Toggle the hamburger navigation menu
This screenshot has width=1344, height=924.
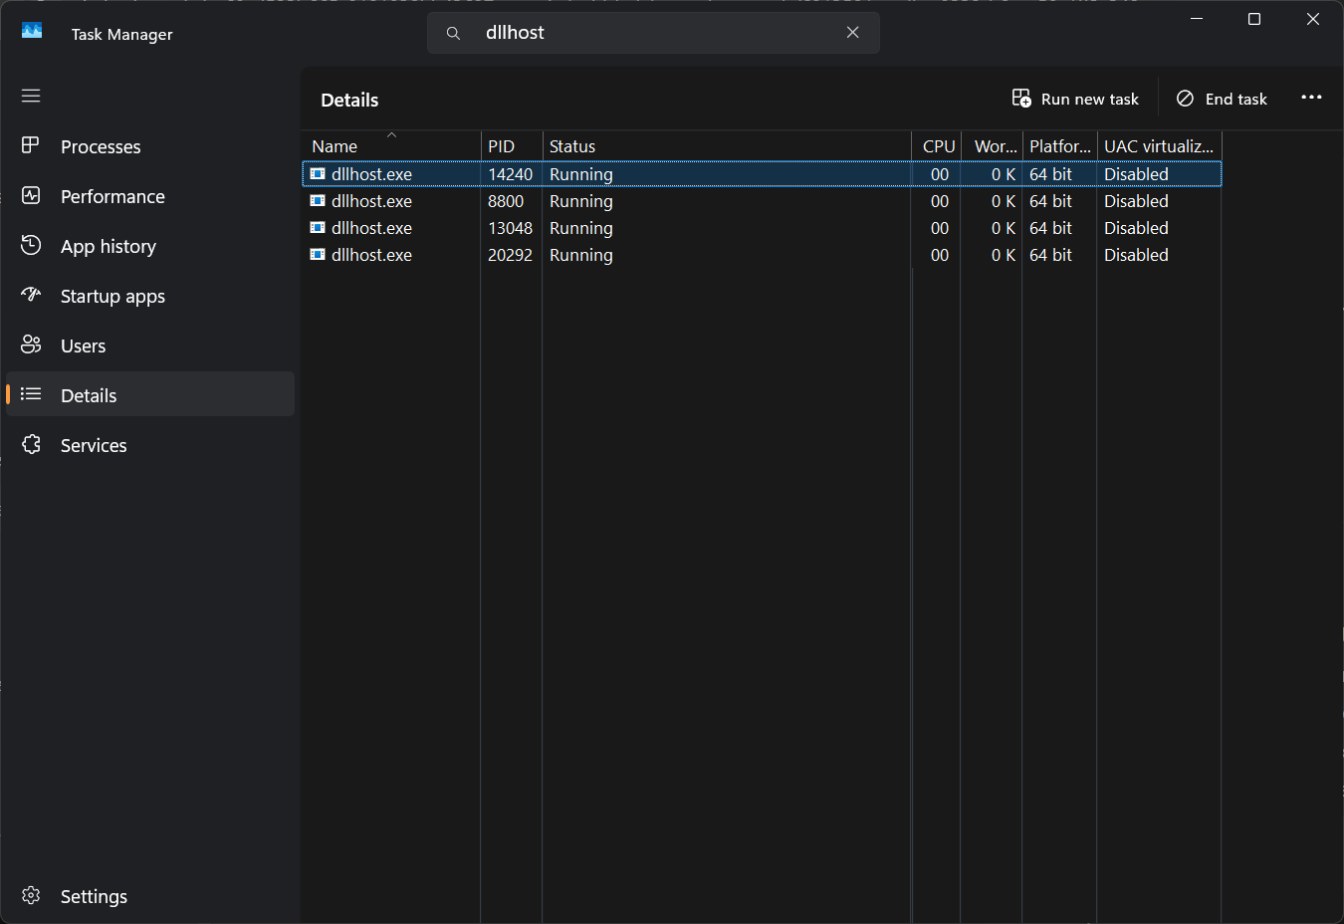click(31, 96)
